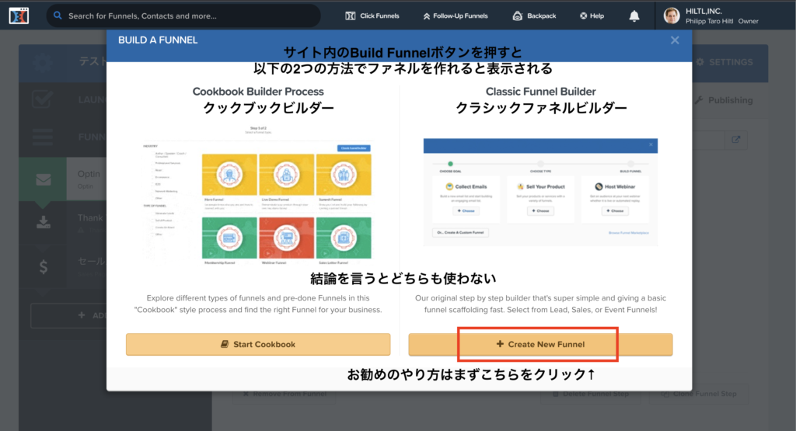Click the funnel steps hamburger icon
The height and width of the screenshot is (431, 796).
pyautogui.click(x=42, y=137)
